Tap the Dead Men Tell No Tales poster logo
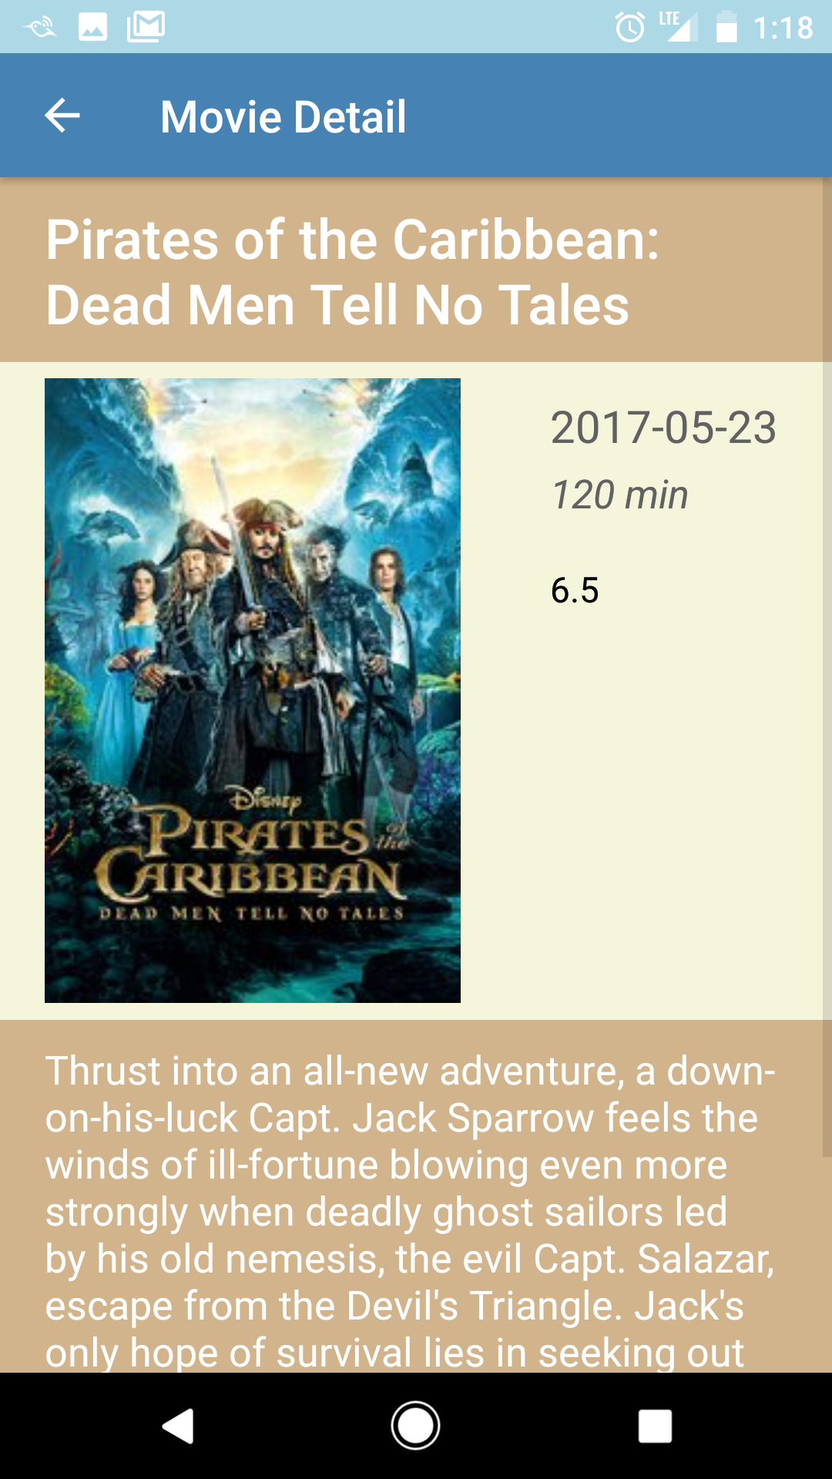 252,855
